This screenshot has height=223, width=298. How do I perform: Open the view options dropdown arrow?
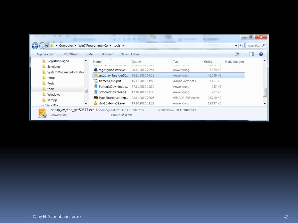243,54
